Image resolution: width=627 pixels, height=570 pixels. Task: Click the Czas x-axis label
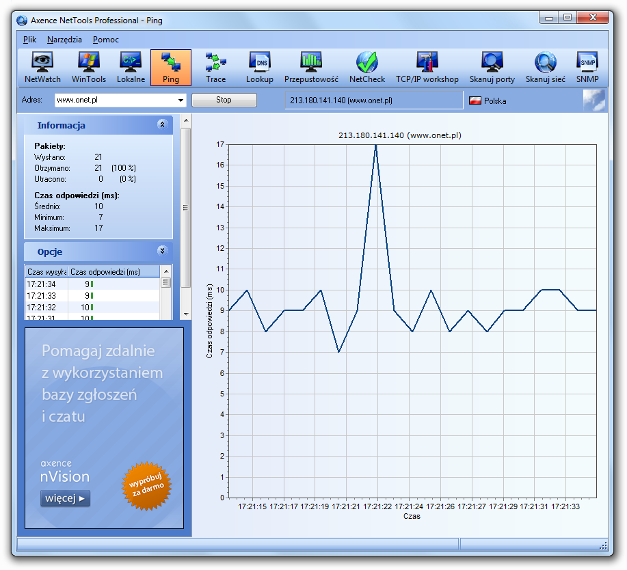tap(412, 516)
